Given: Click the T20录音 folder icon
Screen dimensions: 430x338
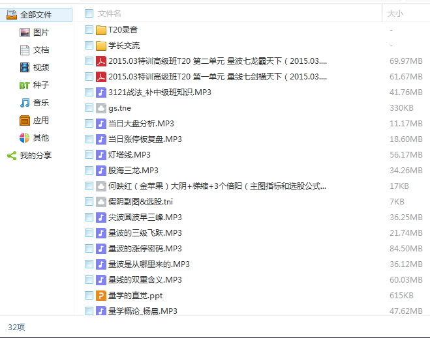Looking at the screenshot, I should [101, 30].
